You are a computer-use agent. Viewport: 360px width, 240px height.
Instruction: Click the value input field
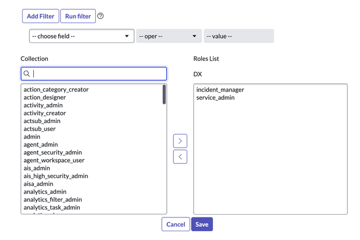coord(238,36)
